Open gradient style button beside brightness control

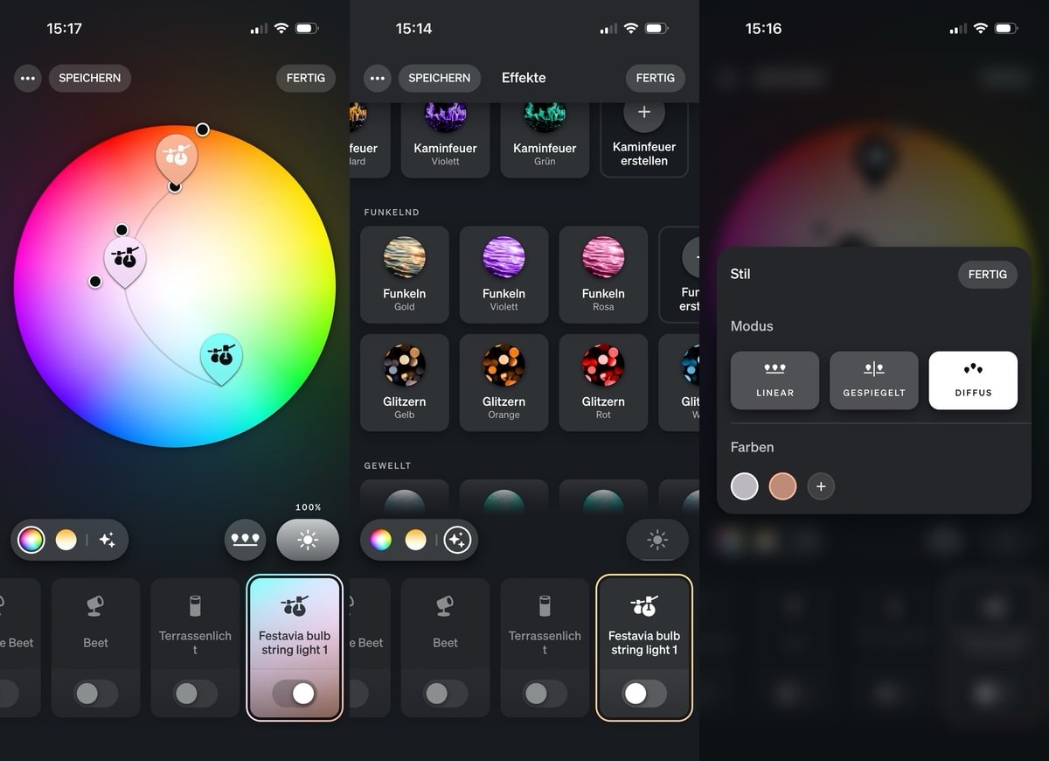pyautogui.click(x=245, y=540)
